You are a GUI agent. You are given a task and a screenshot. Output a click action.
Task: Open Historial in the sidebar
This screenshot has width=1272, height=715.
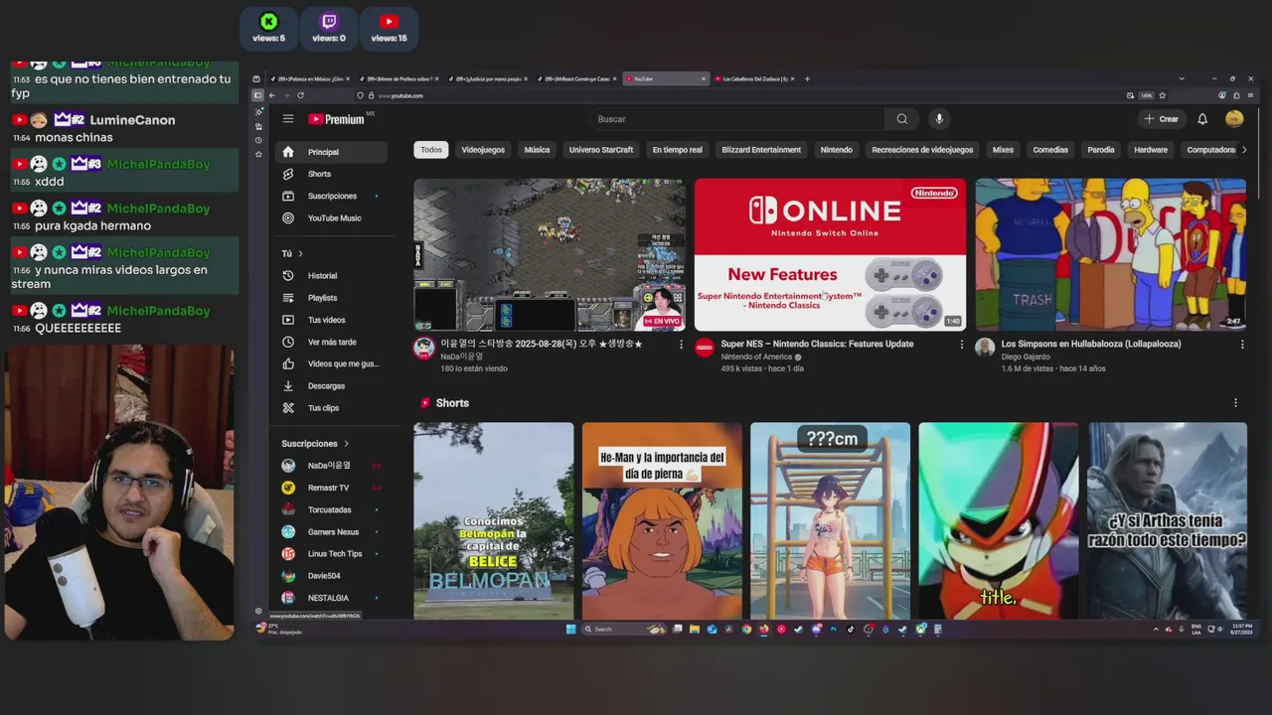(332, 275)
